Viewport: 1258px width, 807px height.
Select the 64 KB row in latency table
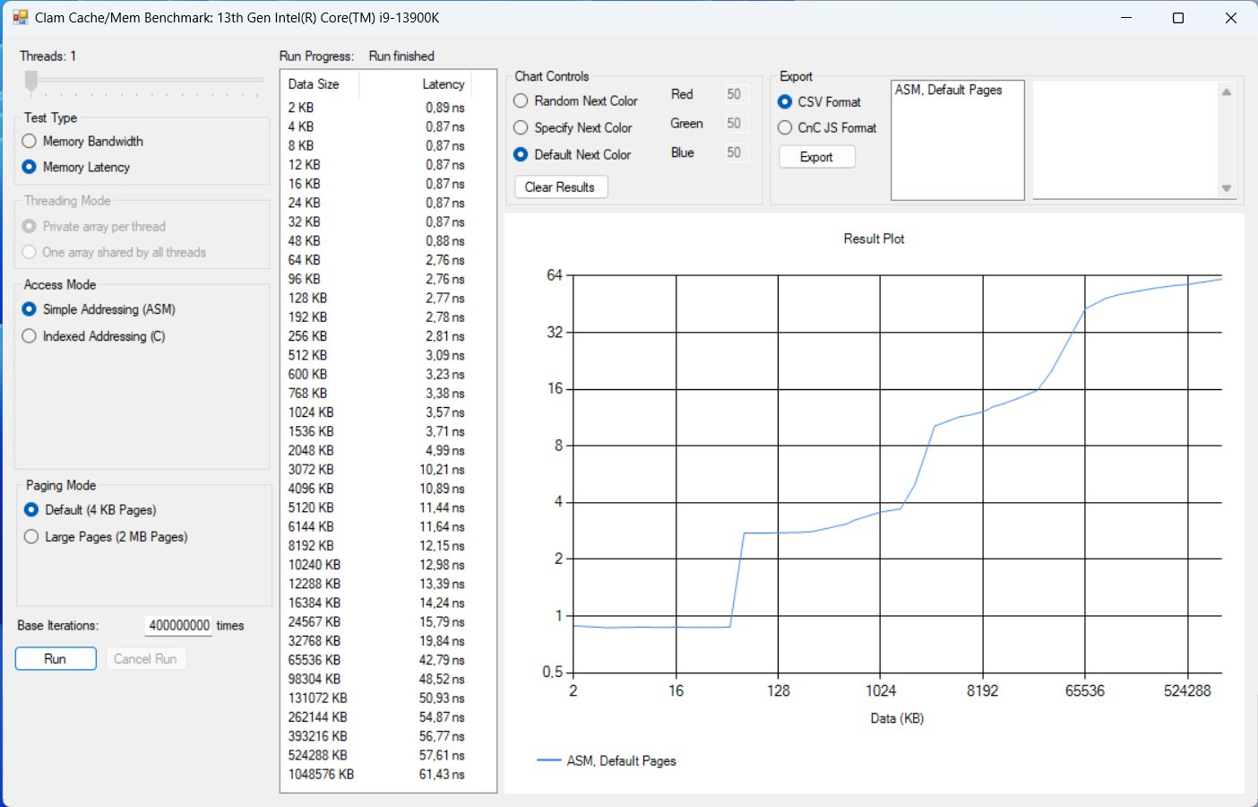(376, 260)
